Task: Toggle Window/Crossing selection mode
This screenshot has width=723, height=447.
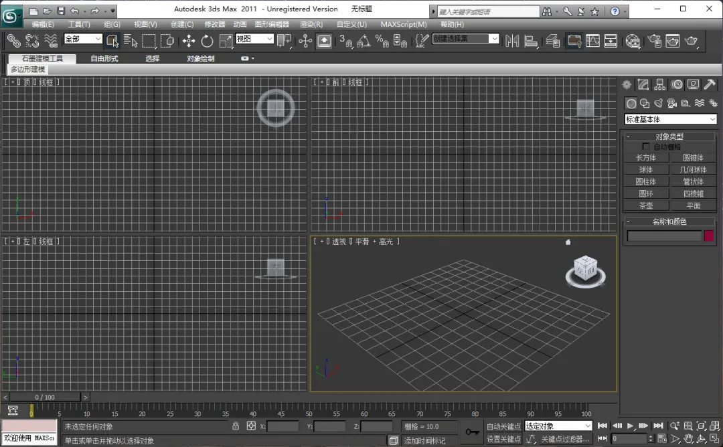Action: [x=167, y=41]
